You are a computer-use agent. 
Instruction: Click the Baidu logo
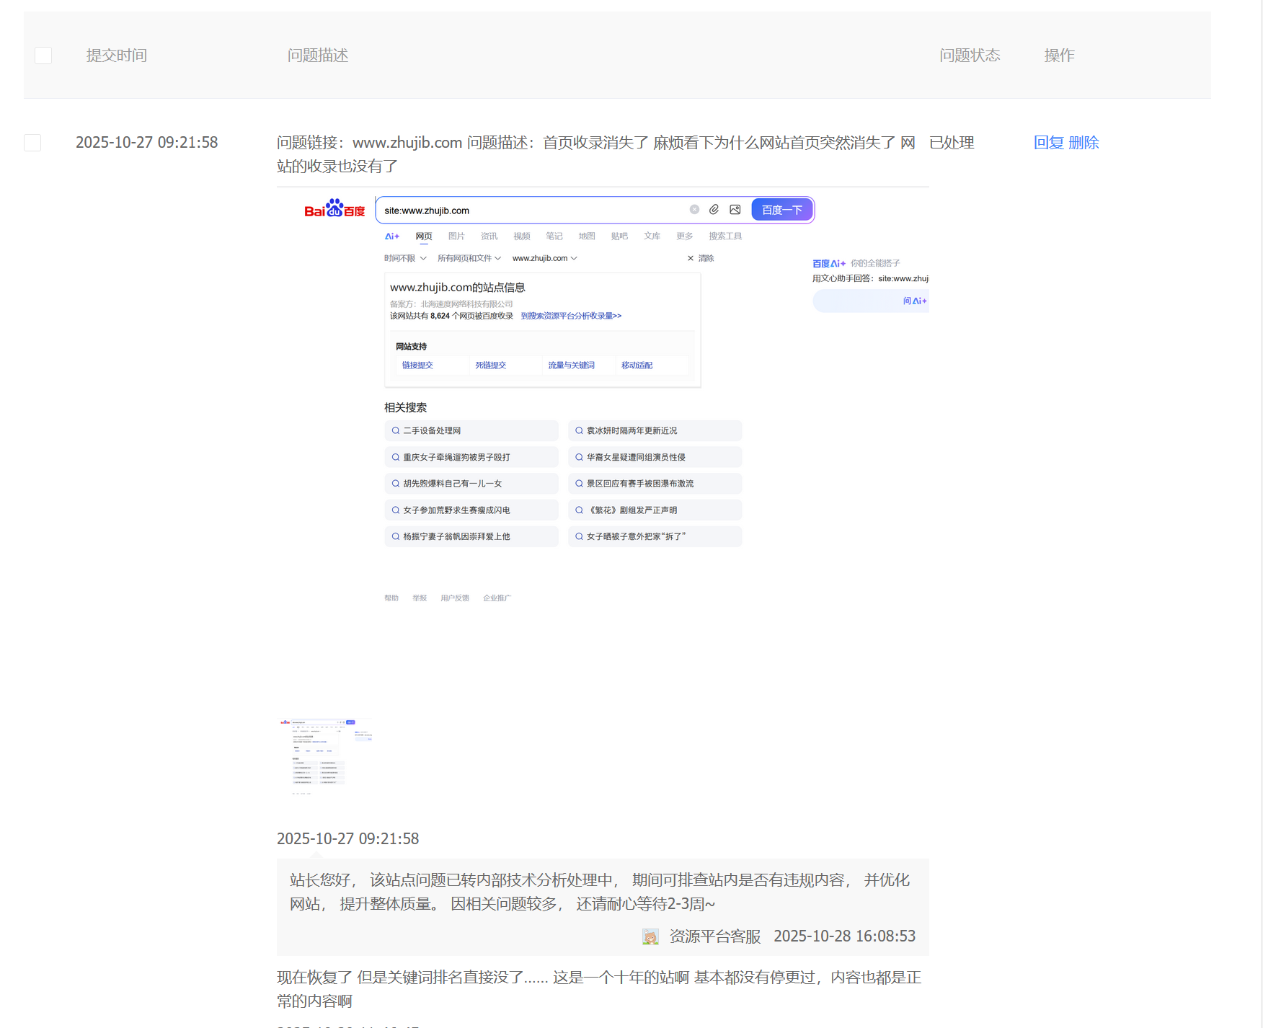(334, 209)
